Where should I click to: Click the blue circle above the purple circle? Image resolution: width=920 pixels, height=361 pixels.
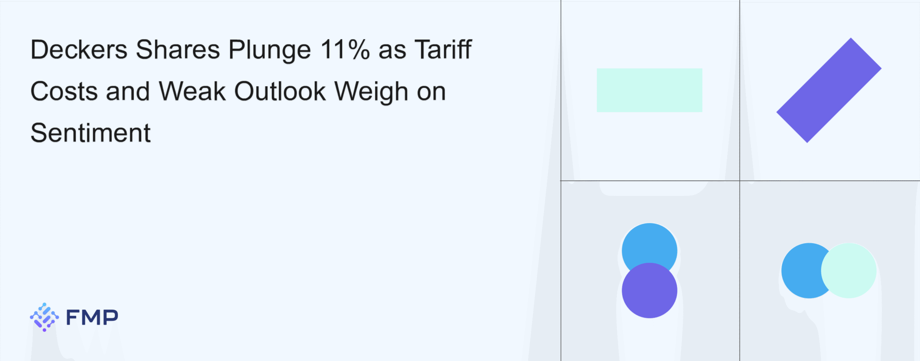(x=649, y=244)
